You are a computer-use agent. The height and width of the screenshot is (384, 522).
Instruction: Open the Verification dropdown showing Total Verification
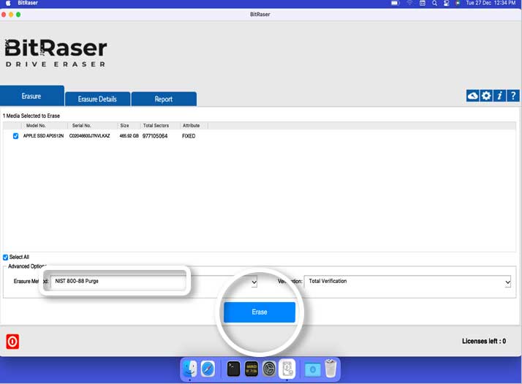click(407, 282)
